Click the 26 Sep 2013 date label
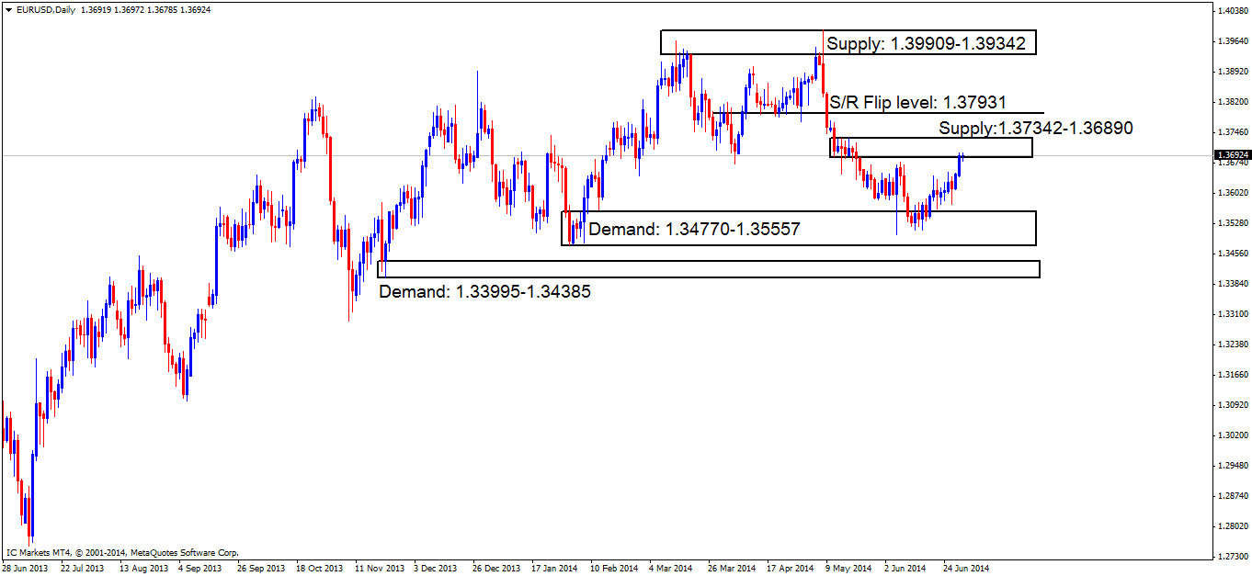 pyautogui.click(x=260, y=569)
